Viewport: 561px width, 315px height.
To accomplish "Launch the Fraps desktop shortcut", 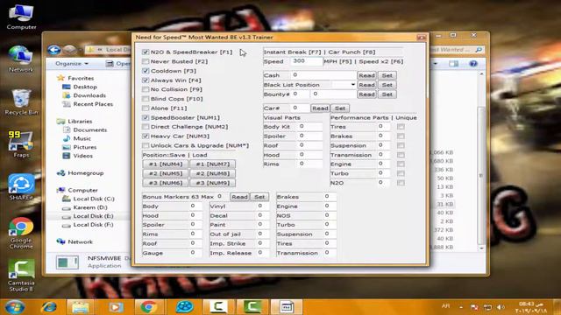I will pyautogui.click(x=21, y=144).
